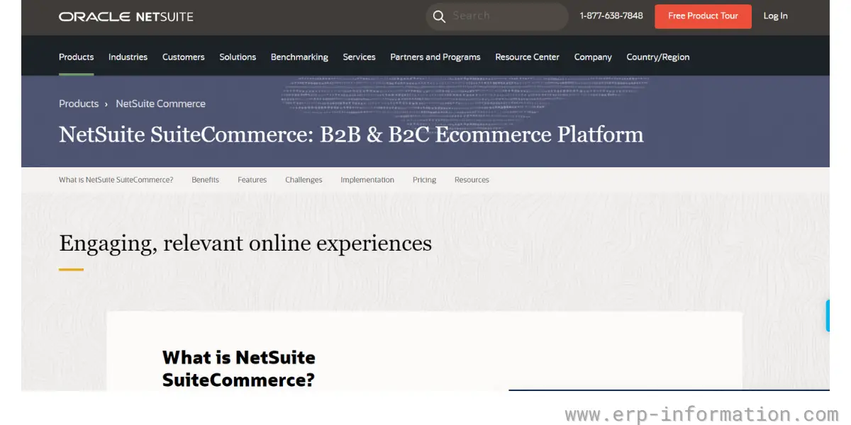Image resolution: width=851 pixels, height=425 pixels.
Task: Click the 'What is NetSuite SuiteCommerce?' card heading
Action: click(239, 368)
